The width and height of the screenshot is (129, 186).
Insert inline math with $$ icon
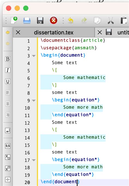click(8, 146)
